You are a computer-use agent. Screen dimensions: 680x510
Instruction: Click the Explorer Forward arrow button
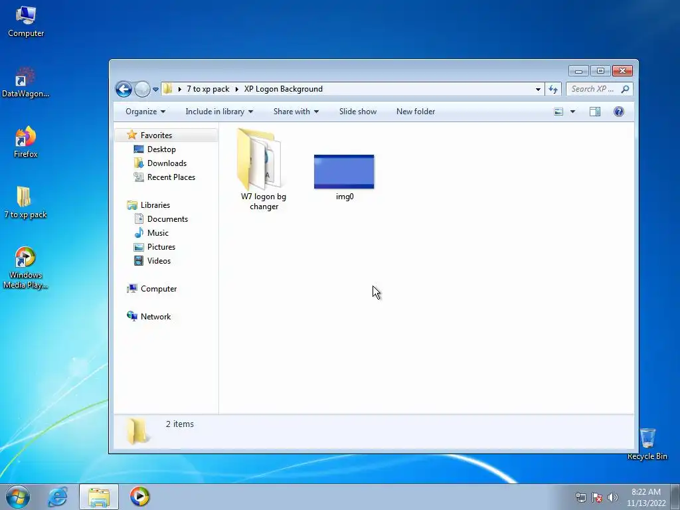click(142, 90)
